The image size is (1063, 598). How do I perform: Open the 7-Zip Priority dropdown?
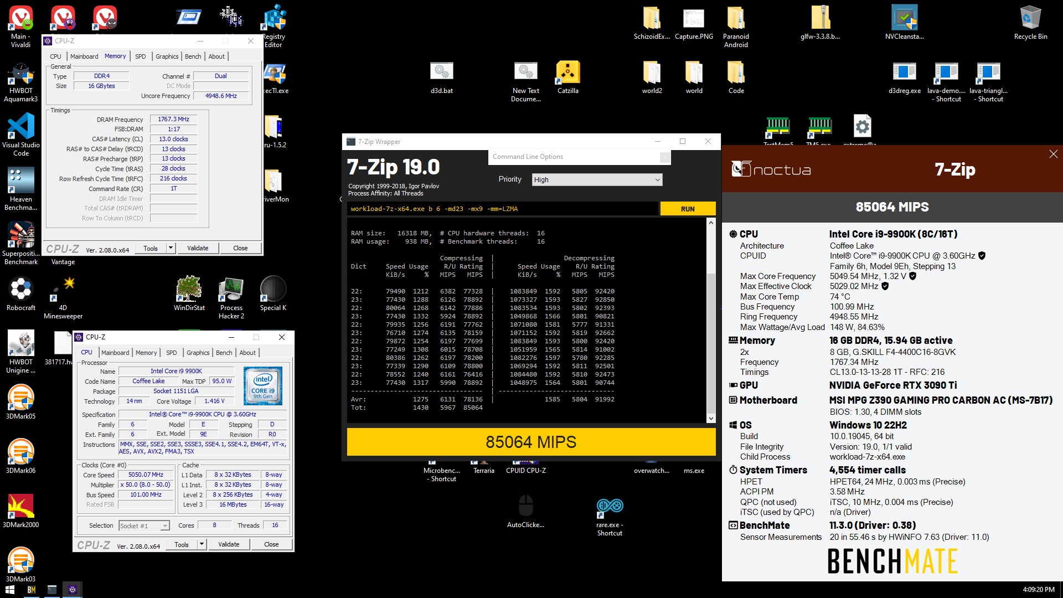coord(597,179)
